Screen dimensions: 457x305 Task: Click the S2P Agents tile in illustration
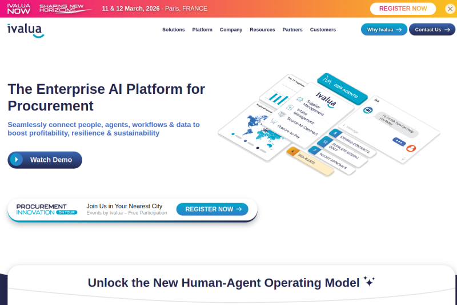(x=342, y=89)
